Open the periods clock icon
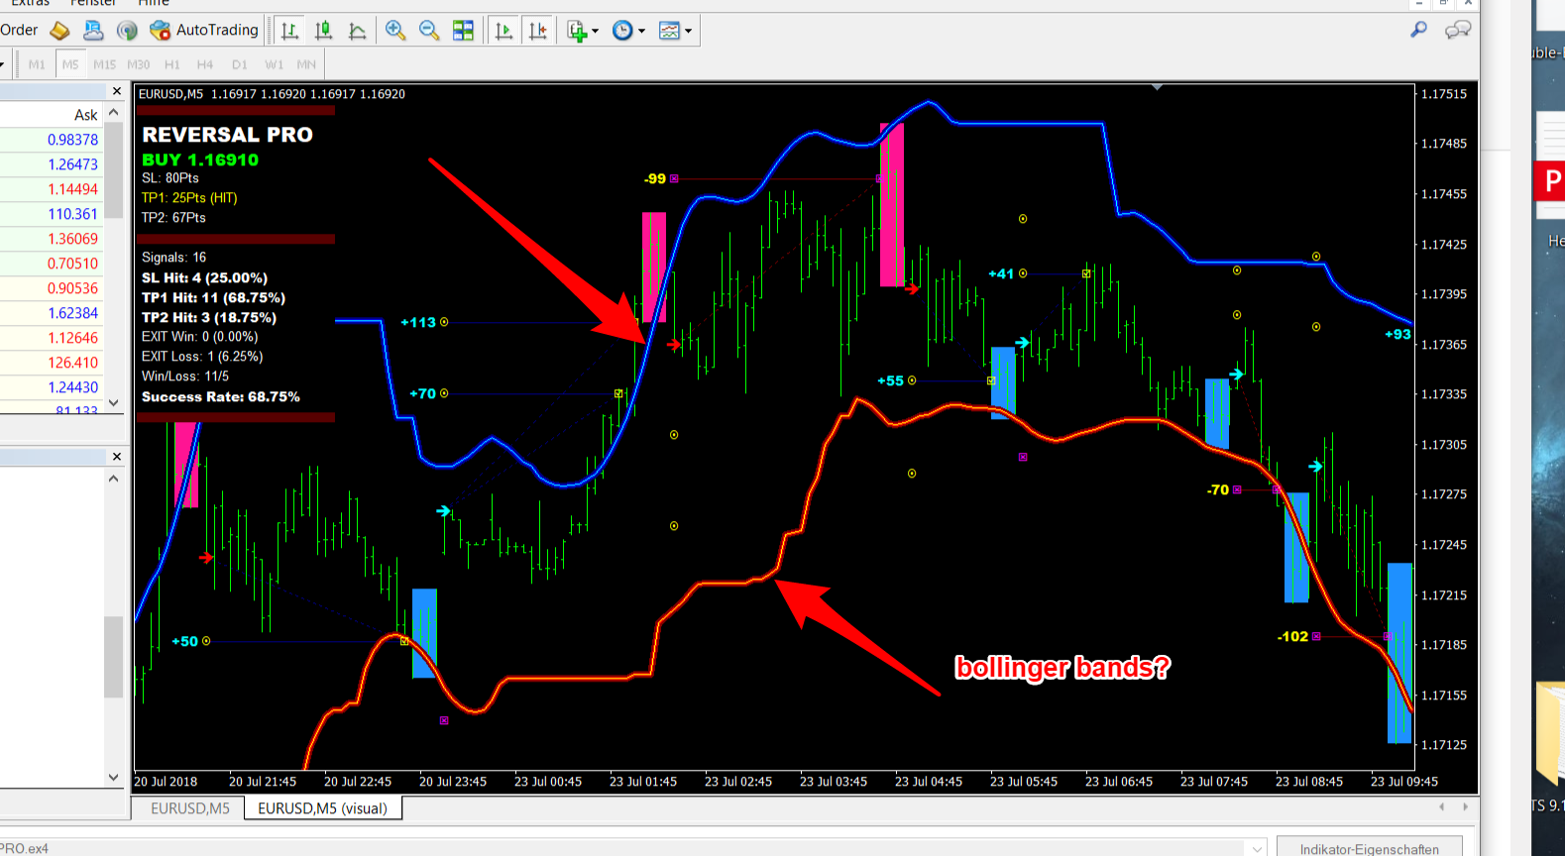1565x856 pixels. tap(622, 31)
